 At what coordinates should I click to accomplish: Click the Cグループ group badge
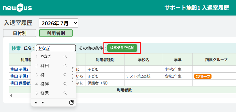203,76
